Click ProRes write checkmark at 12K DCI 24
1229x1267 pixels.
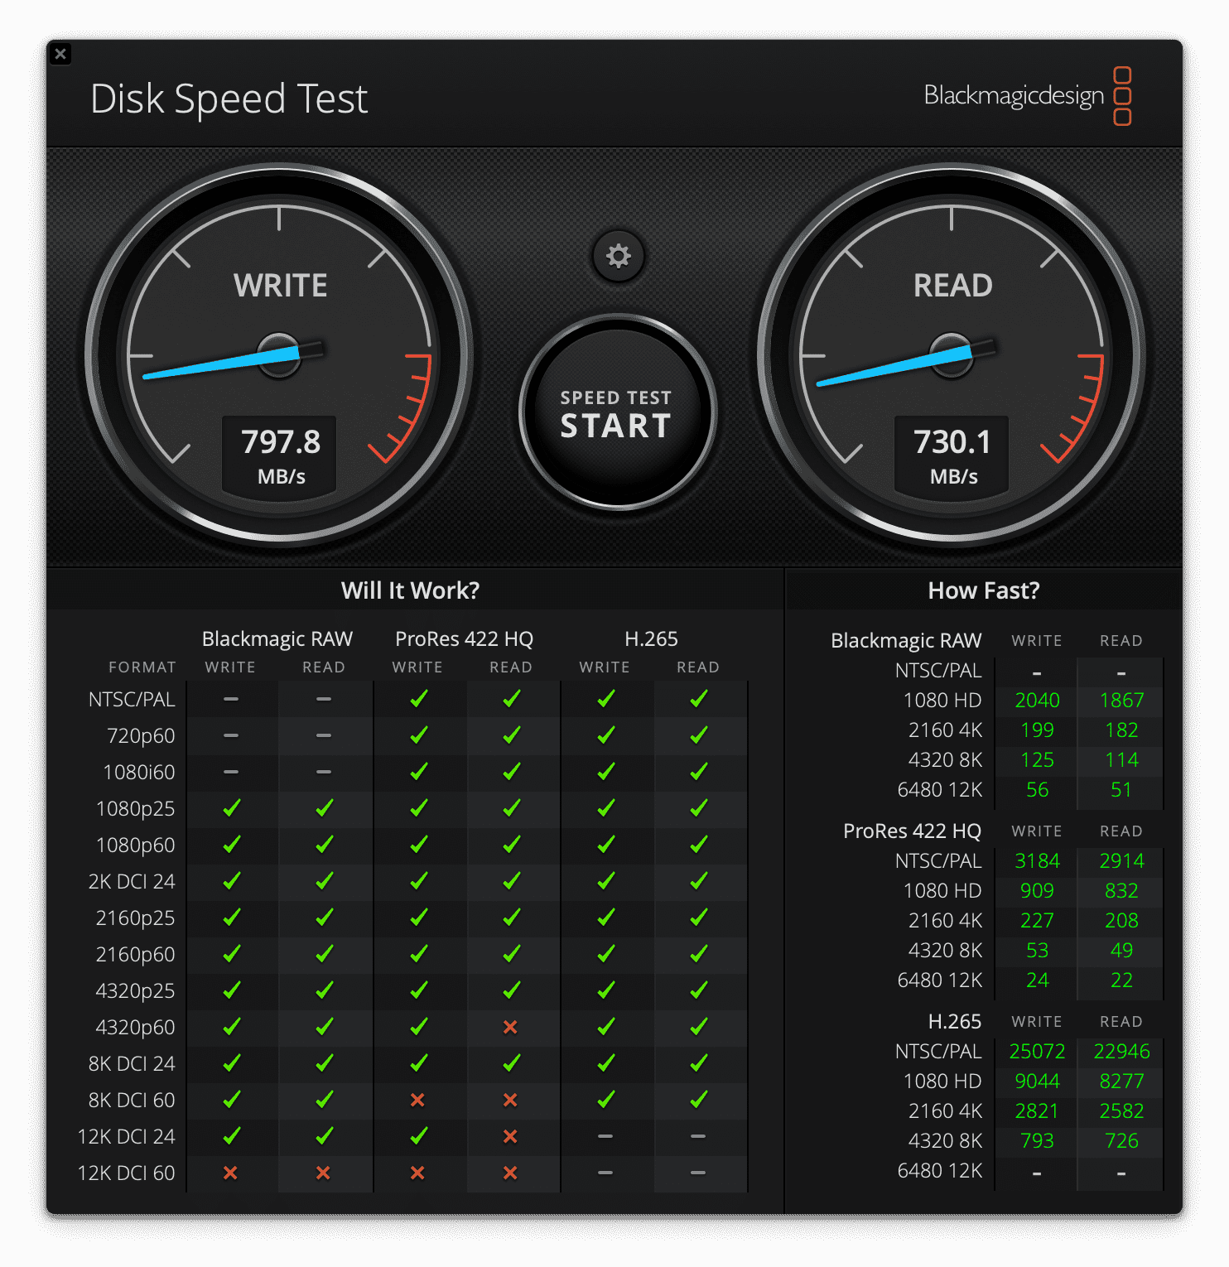(417, 1136)
